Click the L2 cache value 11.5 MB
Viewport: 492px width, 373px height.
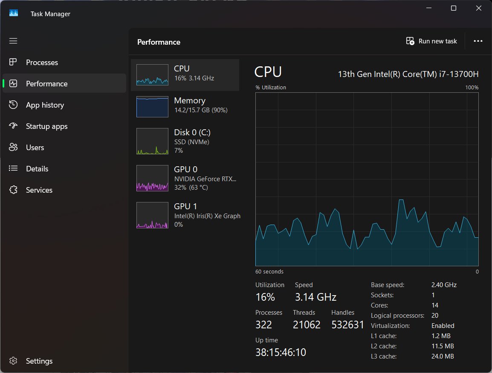(x=443, y=346)
